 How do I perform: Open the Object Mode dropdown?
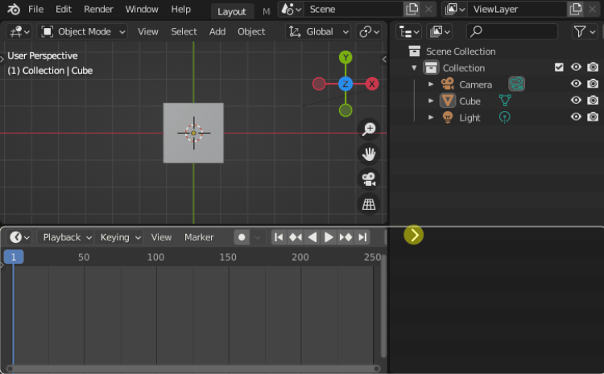pyautogui.click(x=84, y=31)
